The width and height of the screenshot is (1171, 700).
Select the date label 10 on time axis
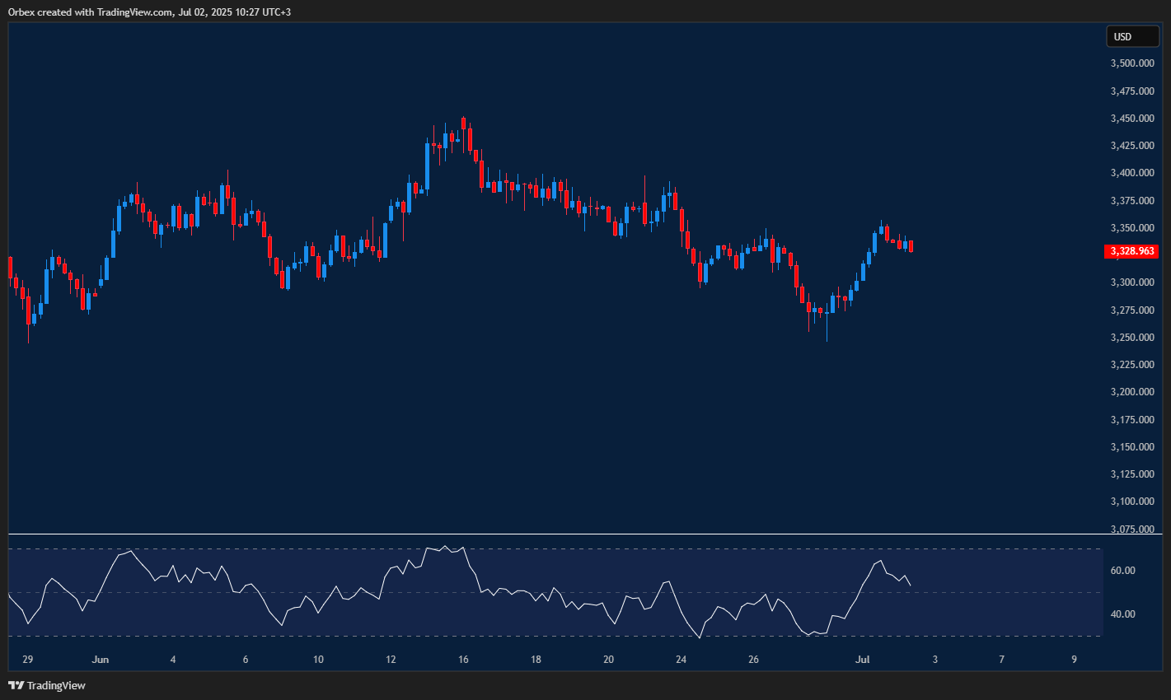click(x=318, y=660)
